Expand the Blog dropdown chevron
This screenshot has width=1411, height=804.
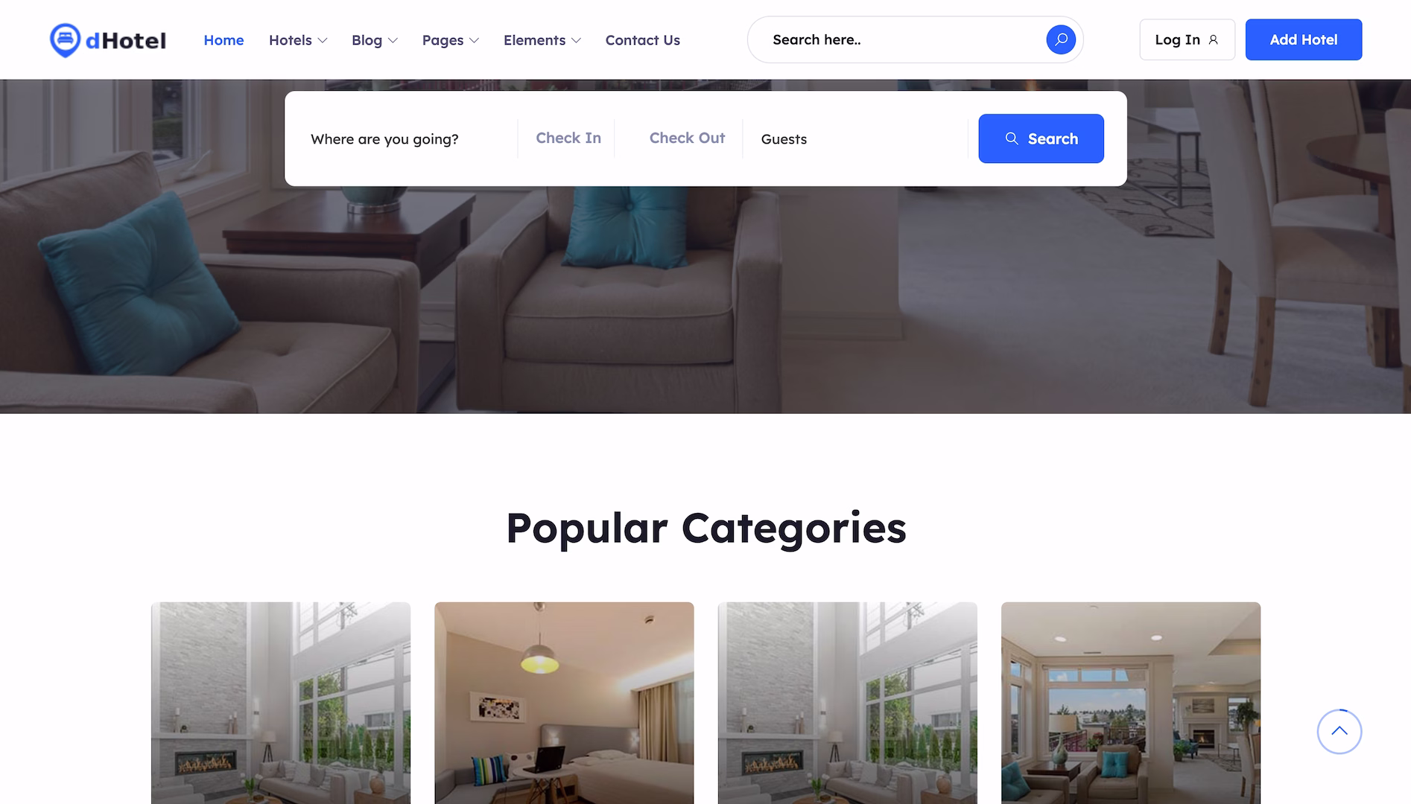393,41
